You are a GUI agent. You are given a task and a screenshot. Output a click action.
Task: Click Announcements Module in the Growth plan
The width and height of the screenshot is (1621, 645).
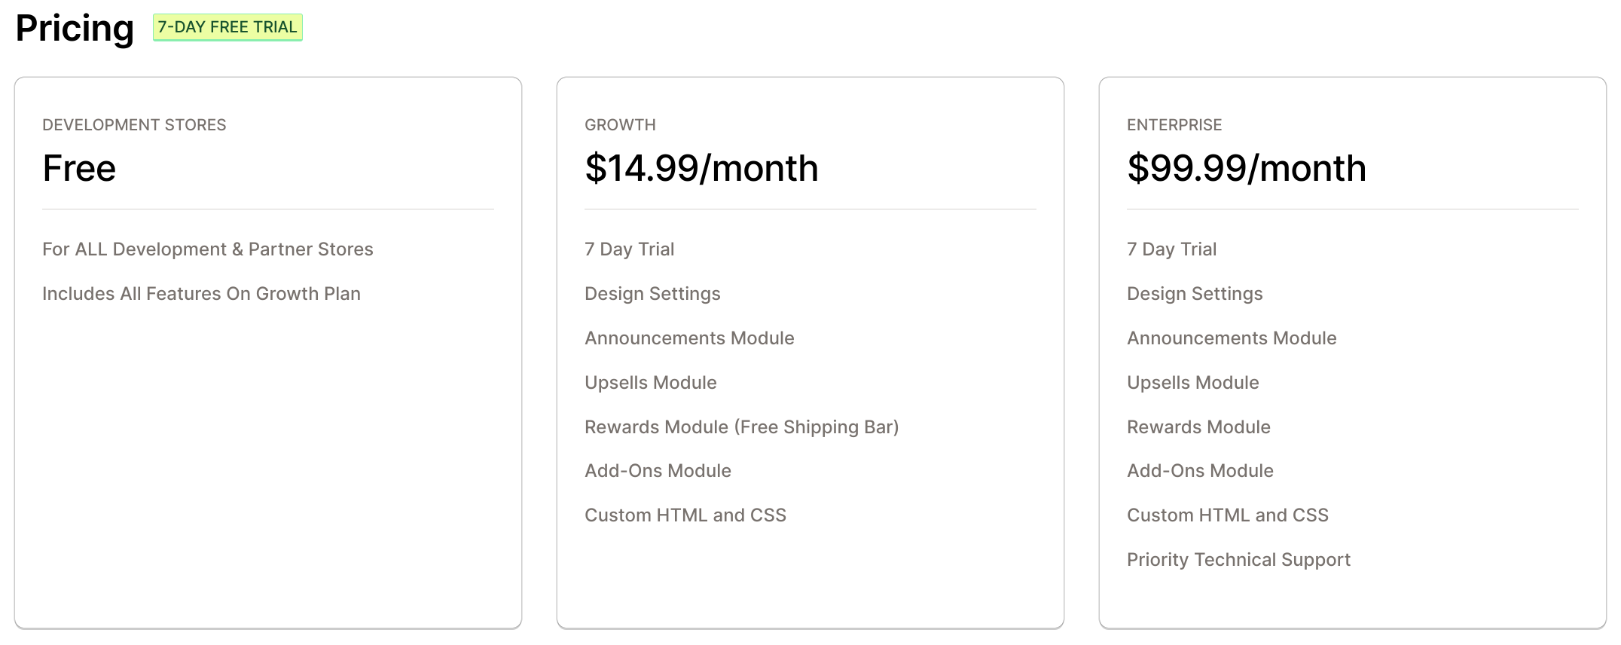pos(689,338)
